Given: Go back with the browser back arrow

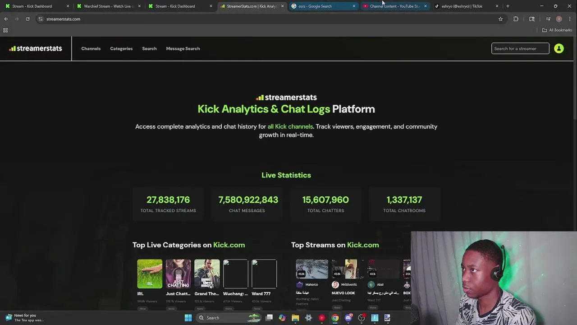Looking at the screenshot, I should click(x=6, y=19).
